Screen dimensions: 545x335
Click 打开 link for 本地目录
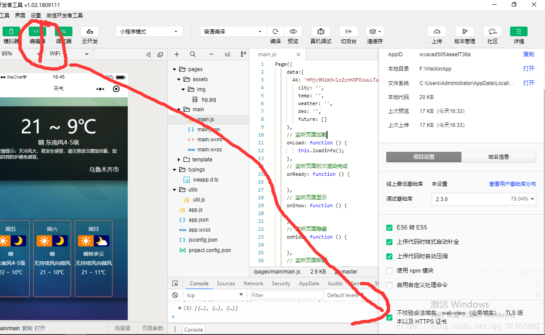pyautogui.click(x=529, y=68)
